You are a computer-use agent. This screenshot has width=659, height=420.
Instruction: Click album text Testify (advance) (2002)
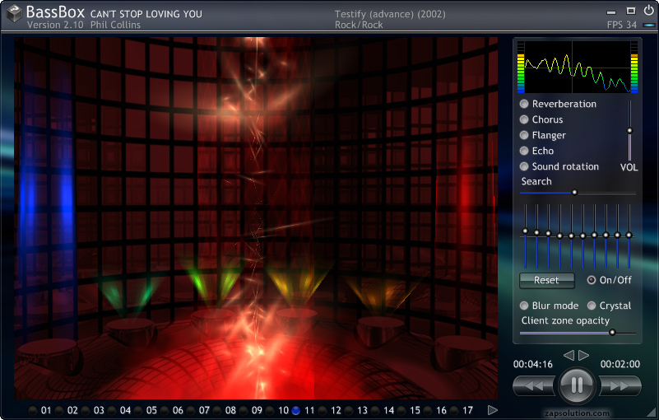point(390,14)
